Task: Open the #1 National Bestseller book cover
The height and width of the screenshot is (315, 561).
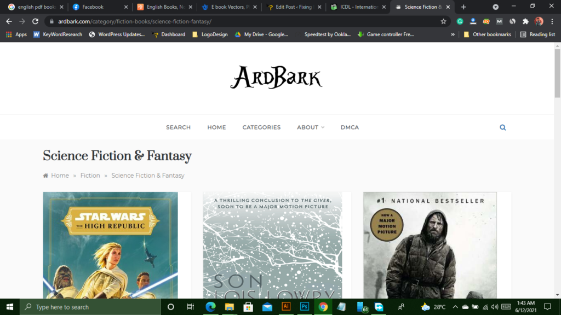Action: (x=430, y=245)
